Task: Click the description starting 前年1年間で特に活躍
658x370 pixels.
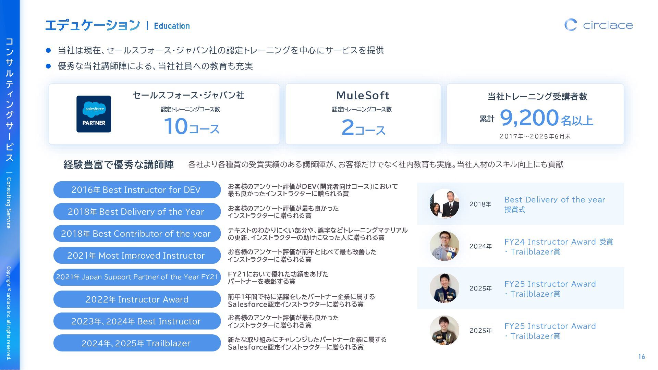Action: (301, 300)
